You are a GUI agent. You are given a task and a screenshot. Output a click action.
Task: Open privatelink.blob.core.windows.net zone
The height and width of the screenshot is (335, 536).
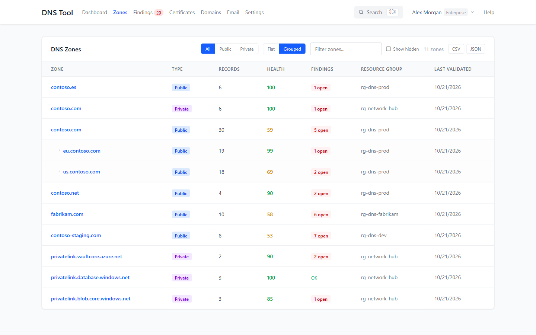[91, 299]
